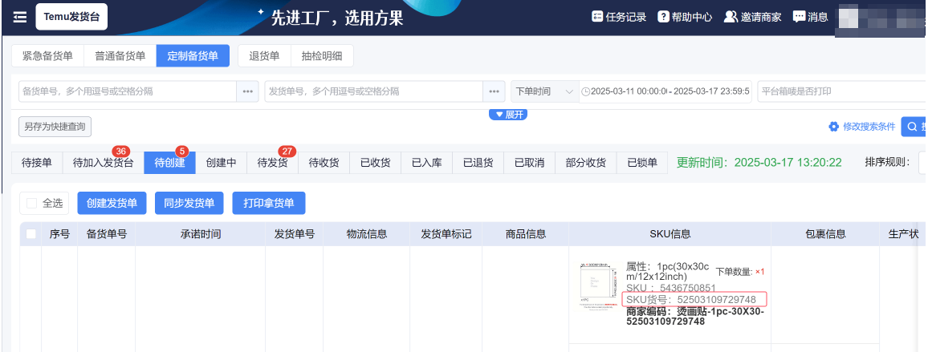This screenshot has width=928, height=352.
Task: Click ellipsis button beside 备货单号 field
Action: coord(247,91)
